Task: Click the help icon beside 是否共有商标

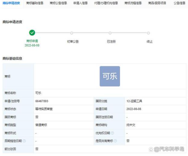Action: (x=115, y=141)
